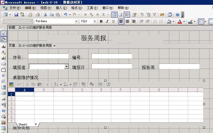Select the Command Button tool
Screen dimensions: 213x133
[x=3, y=99]
